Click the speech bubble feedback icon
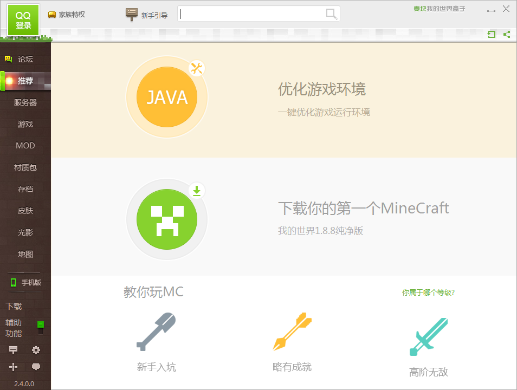Viewport: 517px width, 390px height. (x=36, y=367)
